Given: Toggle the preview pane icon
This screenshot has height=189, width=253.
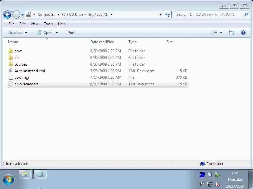Looking at the screenshot, I should point(232,33).
